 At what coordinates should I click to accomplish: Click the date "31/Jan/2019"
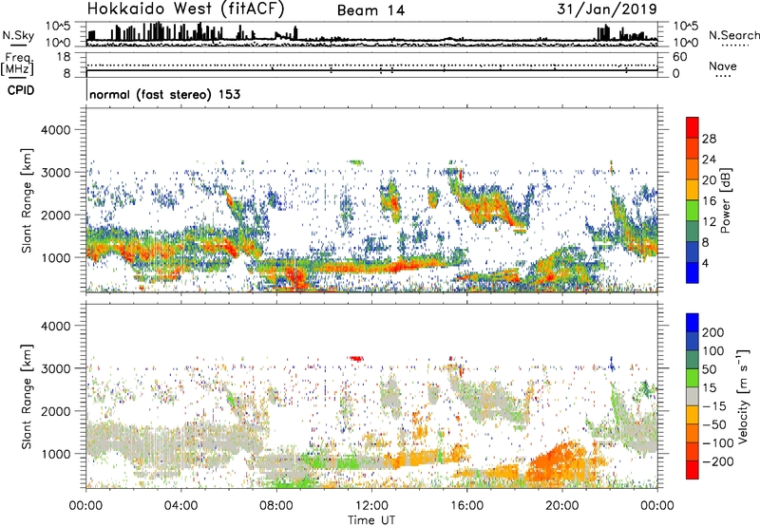coord(607,9)
